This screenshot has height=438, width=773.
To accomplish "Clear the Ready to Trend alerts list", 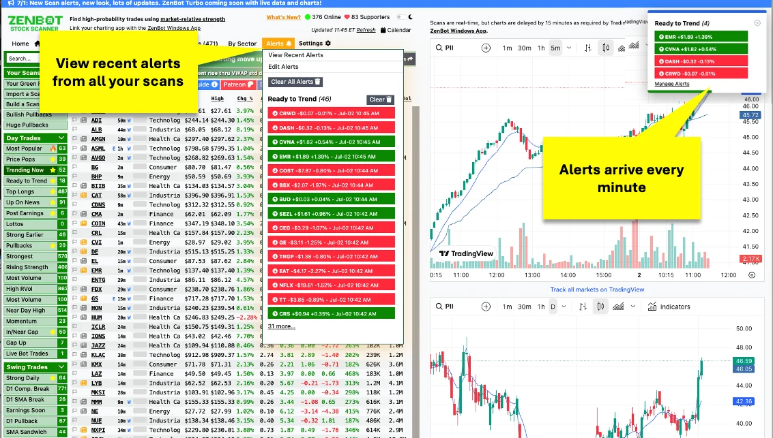I will [x=380, y=100].
